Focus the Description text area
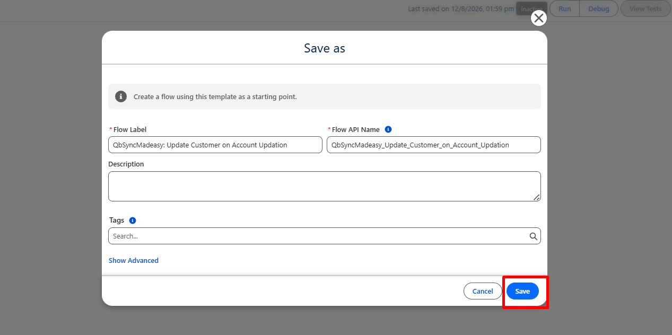 tap(325, 186)
